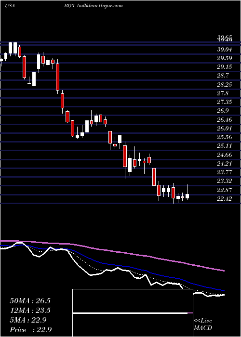This screenshot has height=337, width=241.
Task: Click the 25.11 price axis label
Action: (225, 146)
